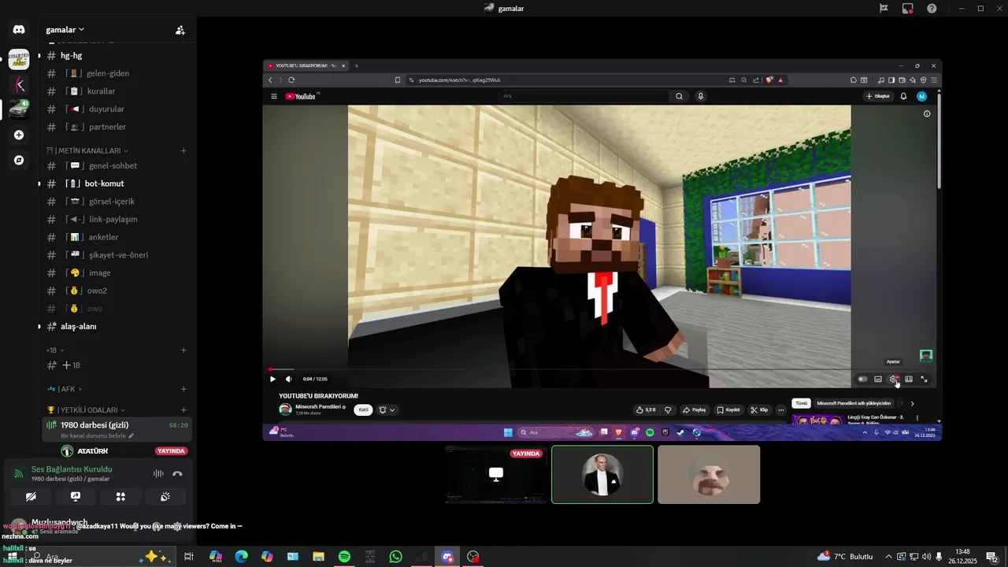Open more actions ellipsis under video
1008x567 pixels.
click(x=780, y=409)
